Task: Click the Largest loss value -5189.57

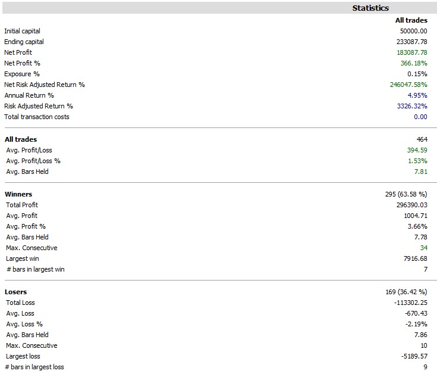Action: point(414,356)
